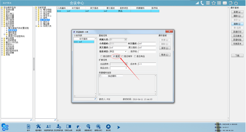Click the 菜谱校验 button

(x=237, y=40)
